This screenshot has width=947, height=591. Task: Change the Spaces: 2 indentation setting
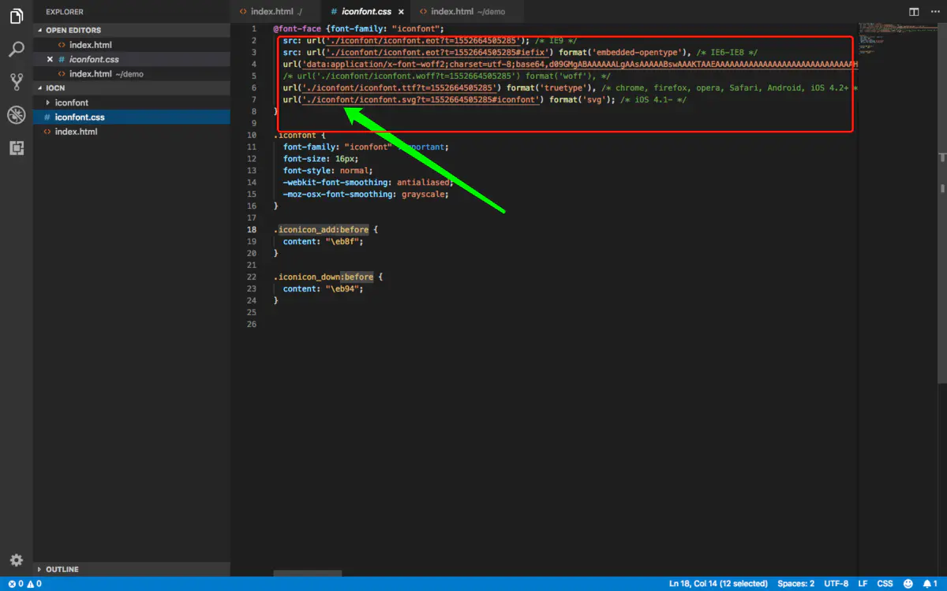pyautogui.click(x=795, y=584)
